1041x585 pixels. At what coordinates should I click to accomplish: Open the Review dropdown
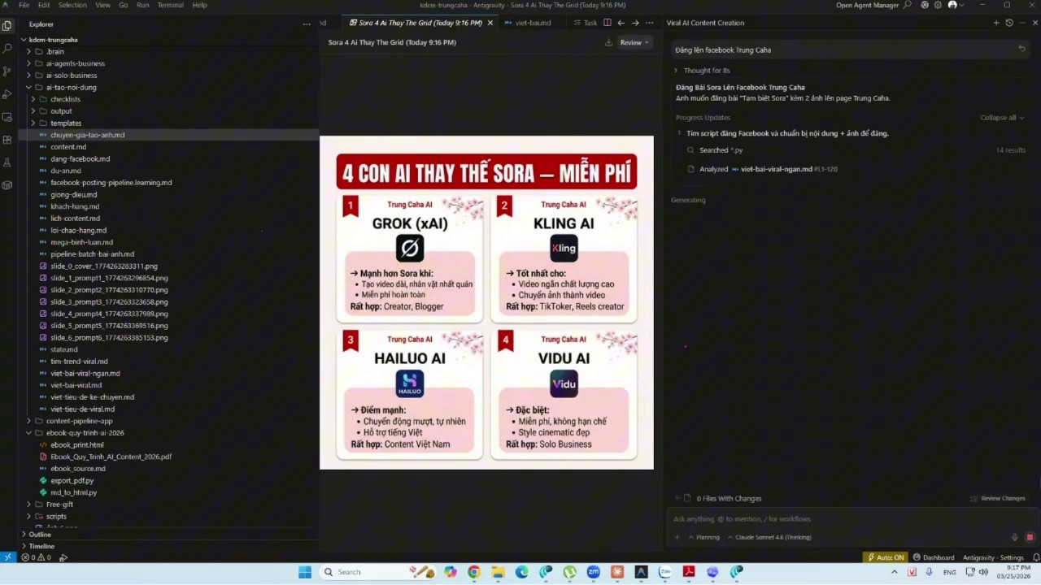[x=634, y=42]
